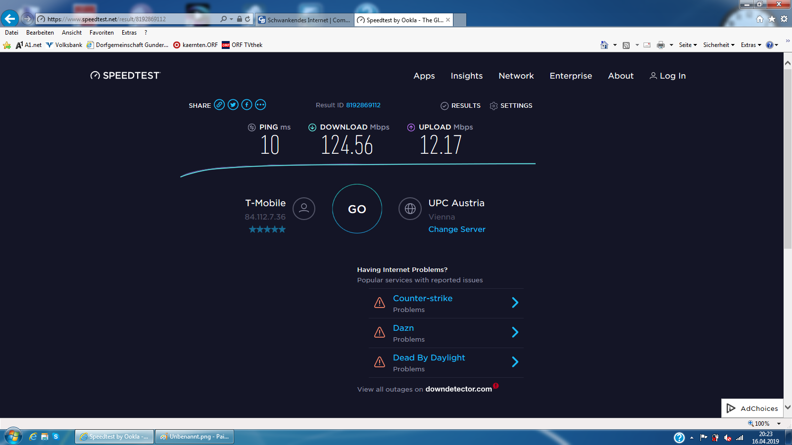
Task: Open test SETTINGS
Action: 511,106
